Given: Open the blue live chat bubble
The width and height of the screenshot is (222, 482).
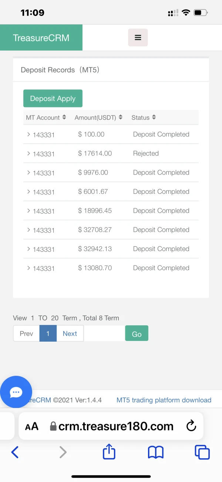Looking at the screenshot, I should click(x=16, y=392).
